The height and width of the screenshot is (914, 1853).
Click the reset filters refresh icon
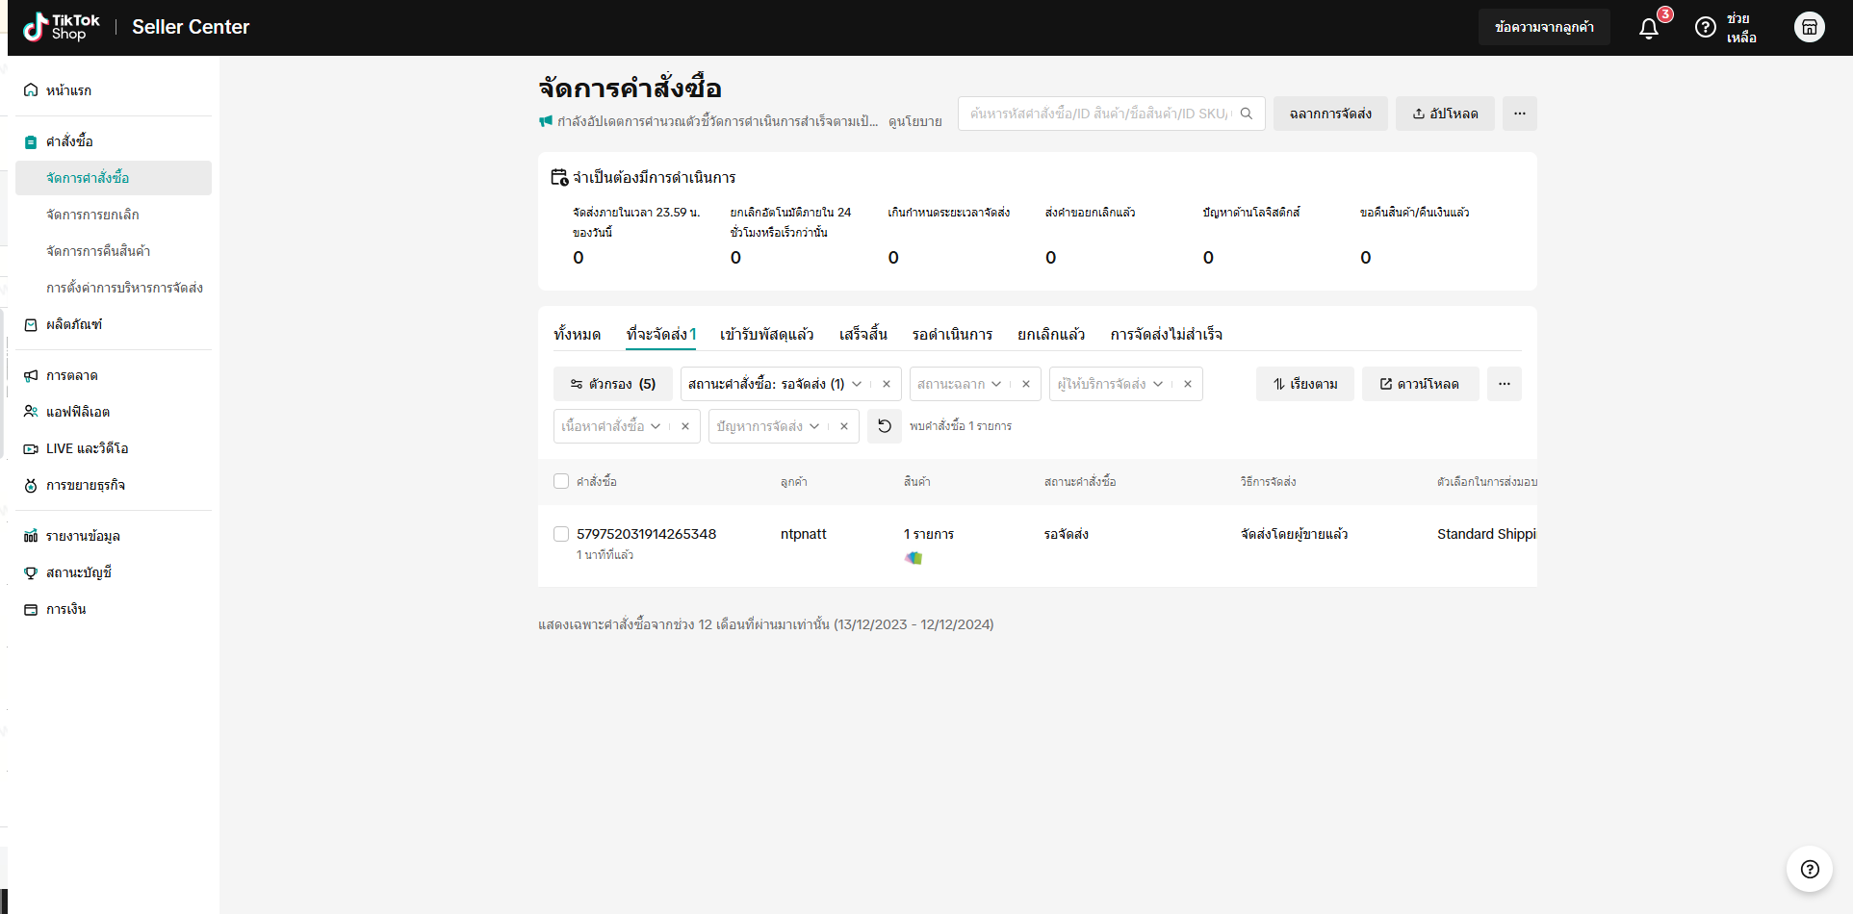pyautogui.click(x=884, y=426)
